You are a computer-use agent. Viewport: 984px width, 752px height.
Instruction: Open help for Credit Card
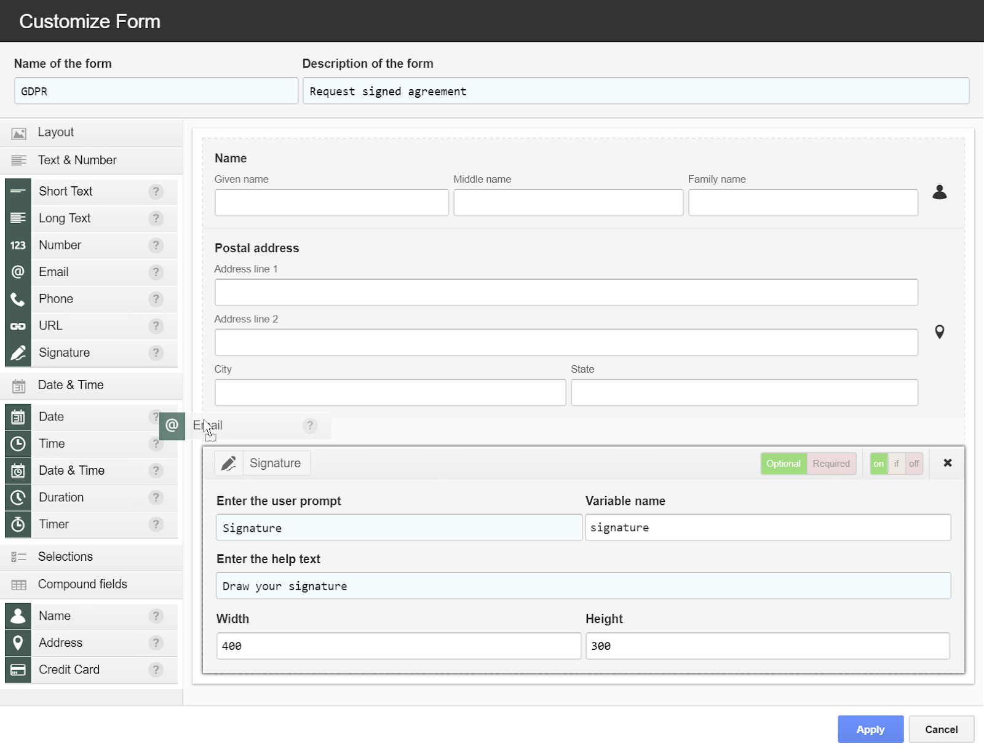156,670
